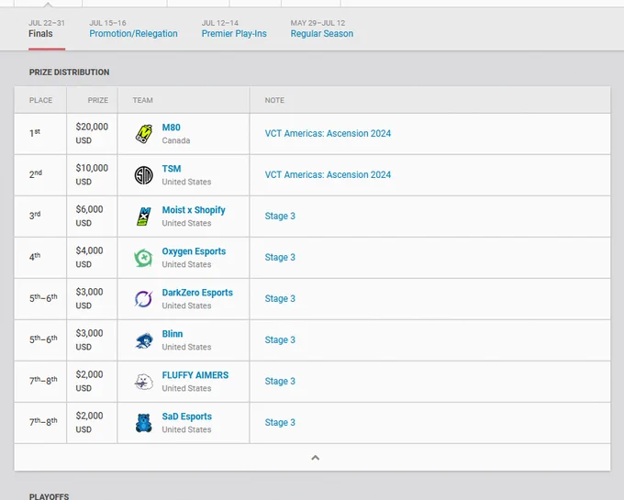Open the M80 team page link

171,128
